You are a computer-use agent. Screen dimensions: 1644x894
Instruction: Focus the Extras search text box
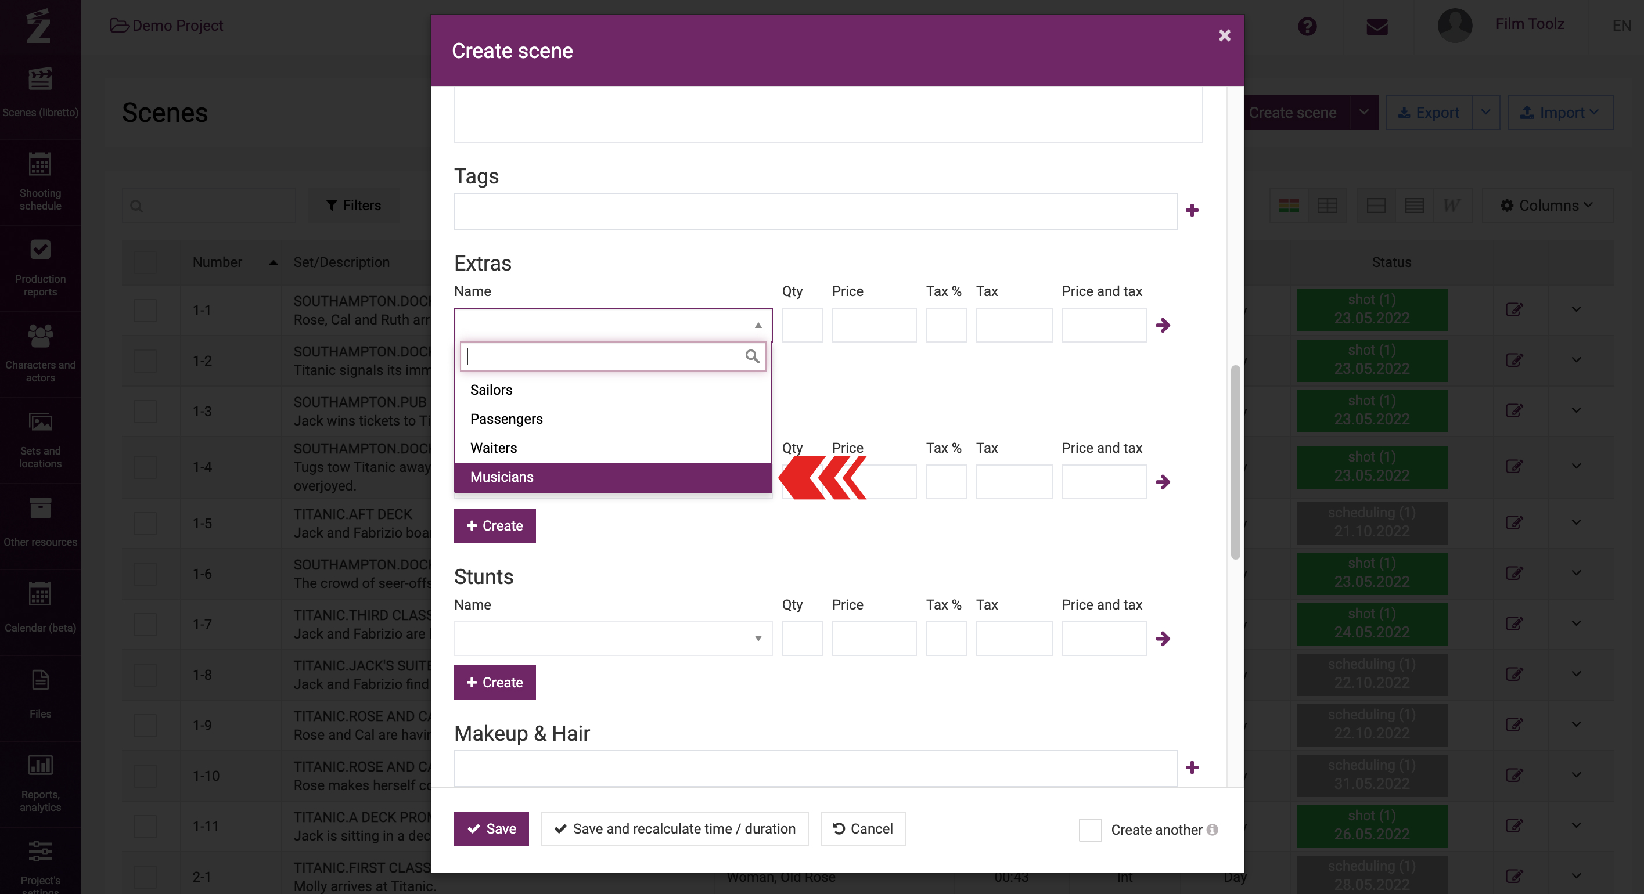pos(613,356)
